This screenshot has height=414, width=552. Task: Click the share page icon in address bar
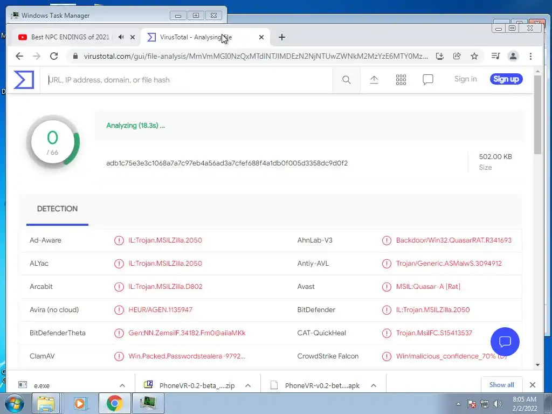[457, 56]
